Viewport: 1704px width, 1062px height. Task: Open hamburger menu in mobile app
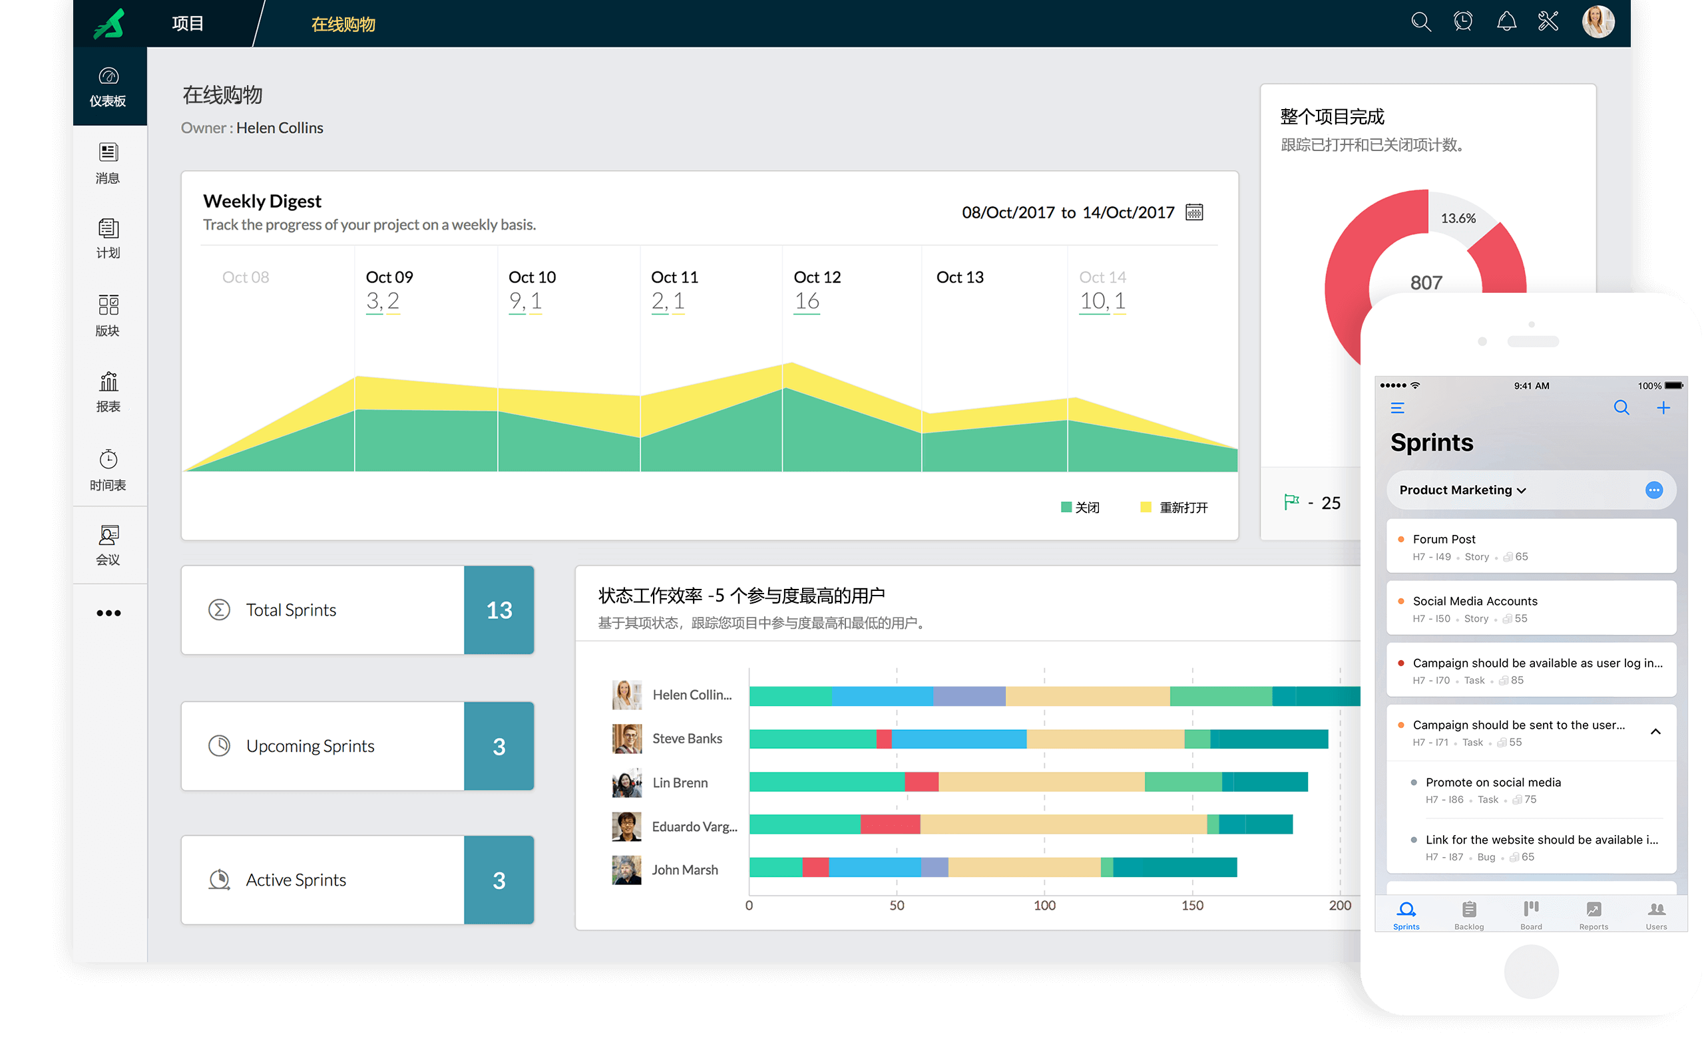click(1398, 408)
